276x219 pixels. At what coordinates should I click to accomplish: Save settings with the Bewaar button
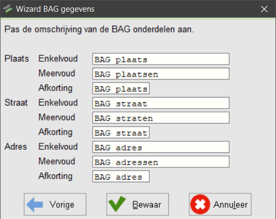[x=137, y=205]
